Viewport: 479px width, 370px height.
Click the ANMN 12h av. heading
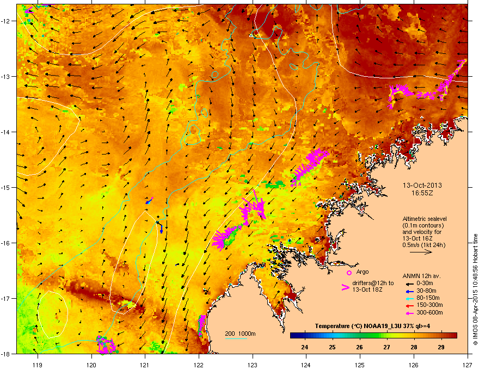[x=421, y=276]
